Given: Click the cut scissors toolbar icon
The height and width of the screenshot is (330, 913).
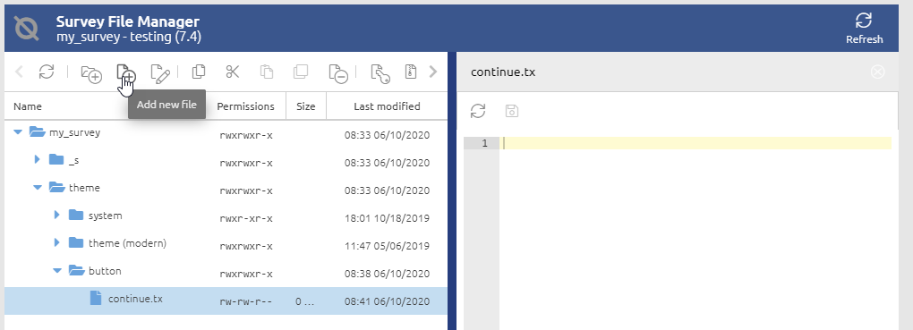Looking at the screenshot, I should (x=233, y=72).
